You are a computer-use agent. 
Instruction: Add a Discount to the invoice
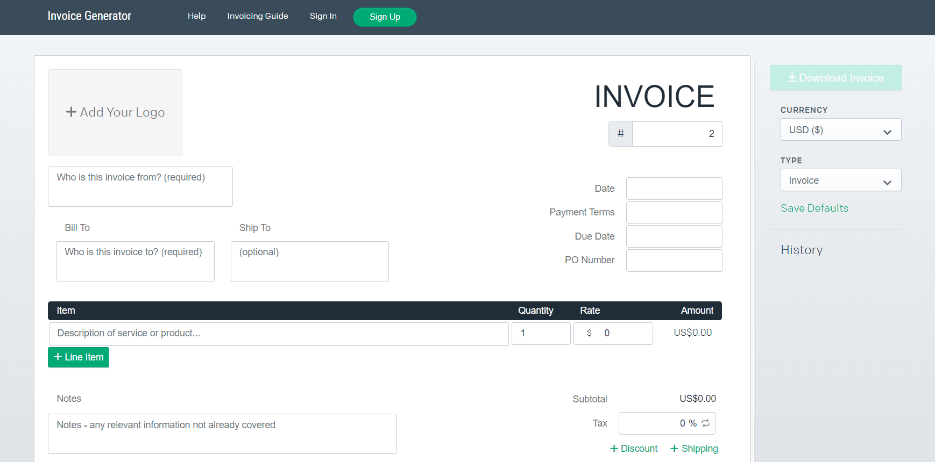click(634, 449)
